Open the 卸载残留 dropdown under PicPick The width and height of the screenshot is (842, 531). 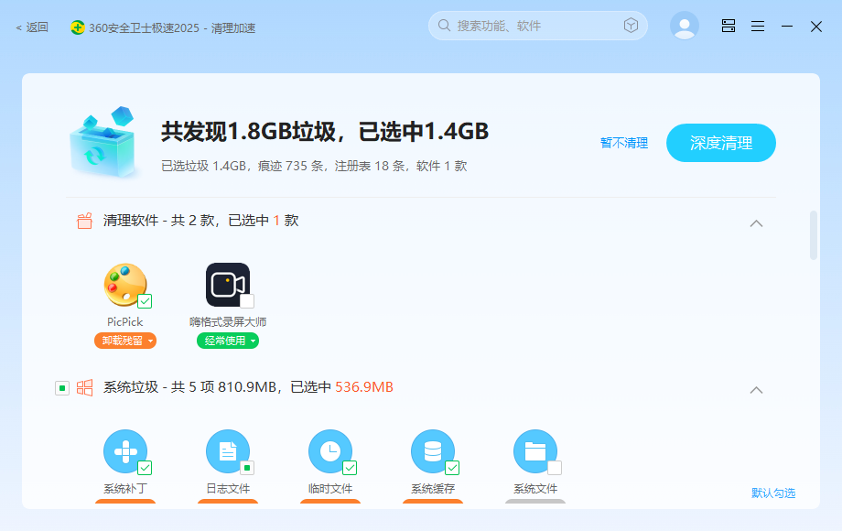[x=124, y=340]
